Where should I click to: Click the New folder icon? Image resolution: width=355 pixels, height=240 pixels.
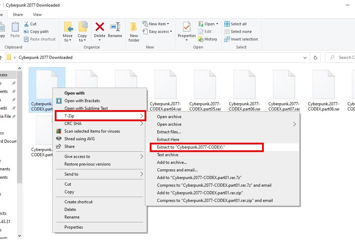click(133, 27)
